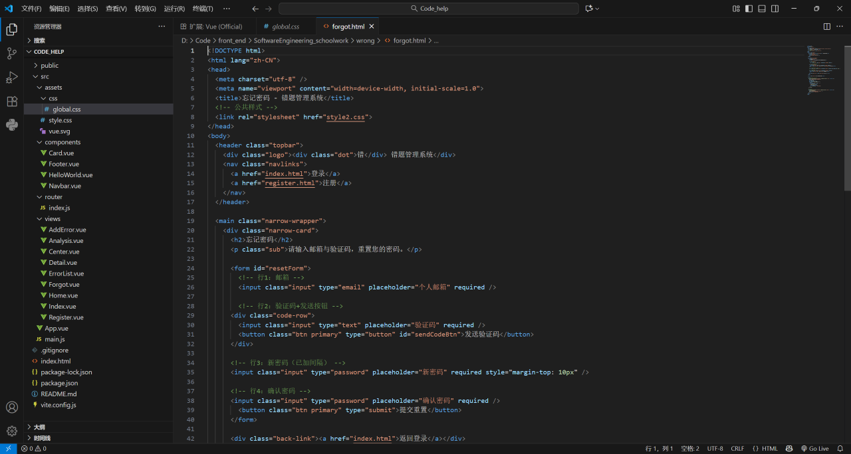Open the 转到(G) menu
This screenshot has height=454, width=851.
pyautogui.click(x=146, y=9)
